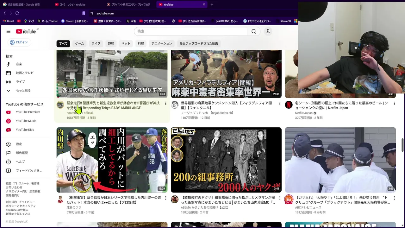405x228 pixels.
Task: Select the 野球 filter chip
Action: 111,43
